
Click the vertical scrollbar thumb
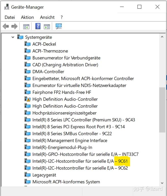162,110
